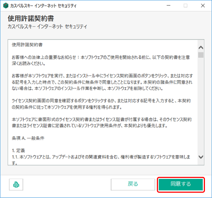Click the scrollbar up arrow
212x198 pixels.
tap(201, 48)
